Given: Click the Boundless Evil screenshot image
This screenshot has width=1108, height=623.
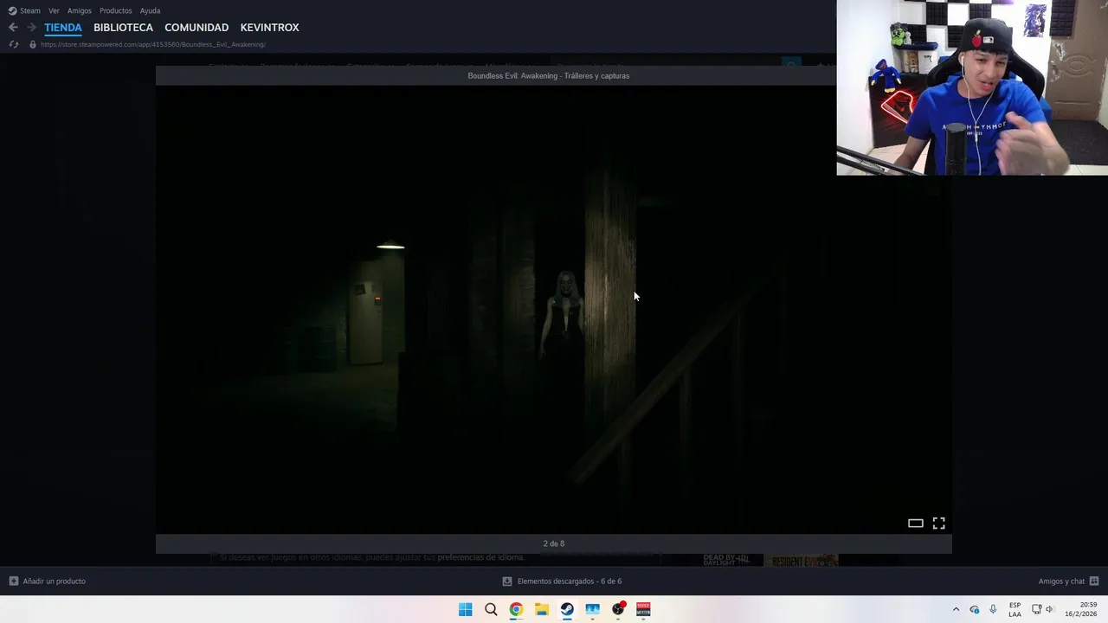Looking at the screenshot, I should tap(554, 310).
